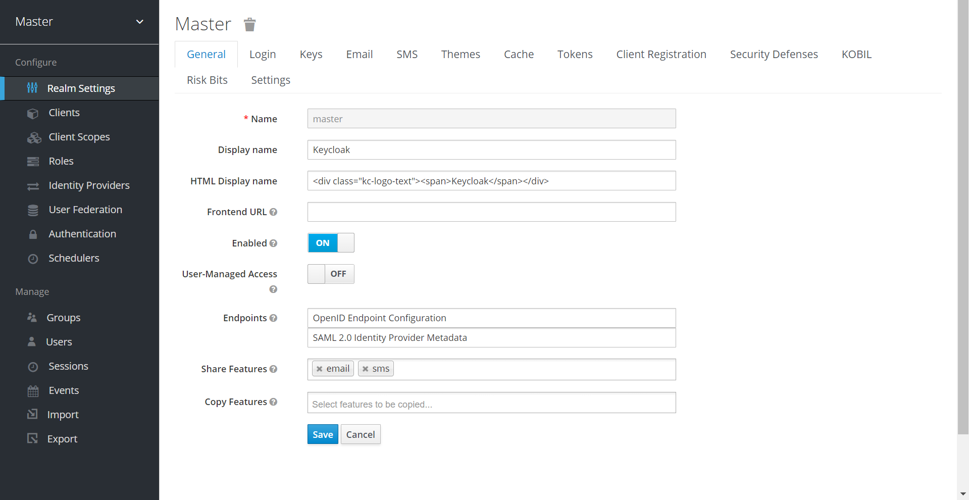Remove the email share feature tag

click(x=319, y=369)
